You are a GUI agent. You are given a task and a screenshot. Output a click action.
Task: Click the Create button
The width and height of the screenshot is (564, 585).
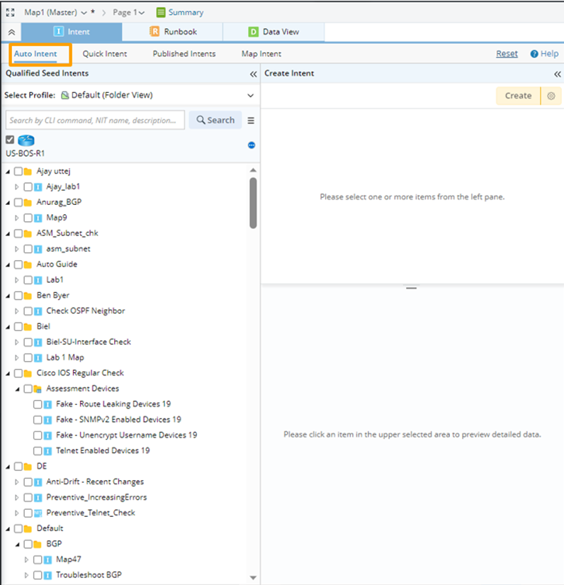(x=518, y=96)
